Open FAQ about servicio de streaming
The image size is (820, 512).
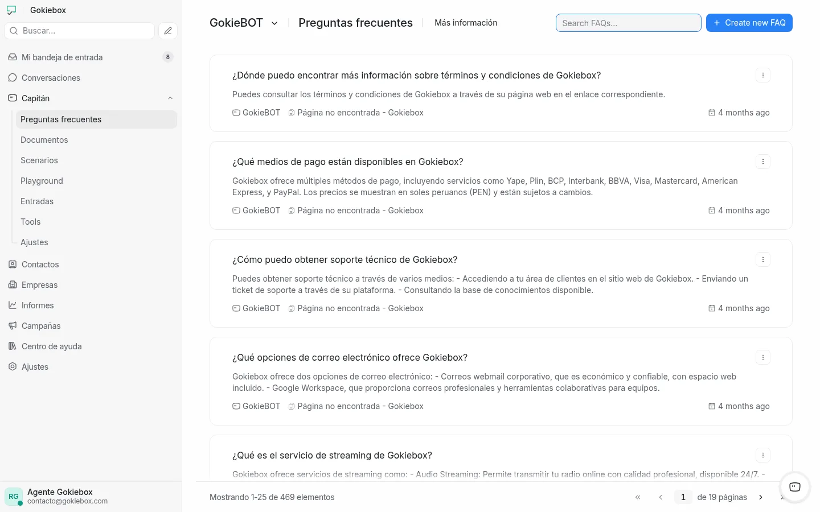tap(332, 455)
